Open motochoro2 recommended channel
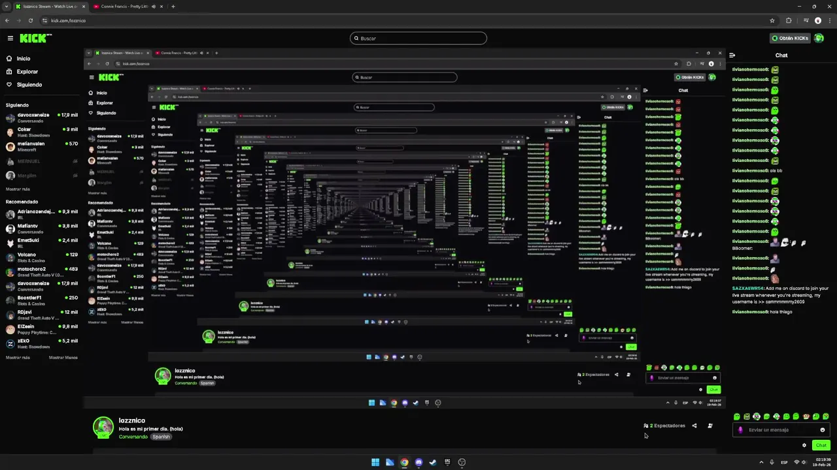 click(42, 272)
